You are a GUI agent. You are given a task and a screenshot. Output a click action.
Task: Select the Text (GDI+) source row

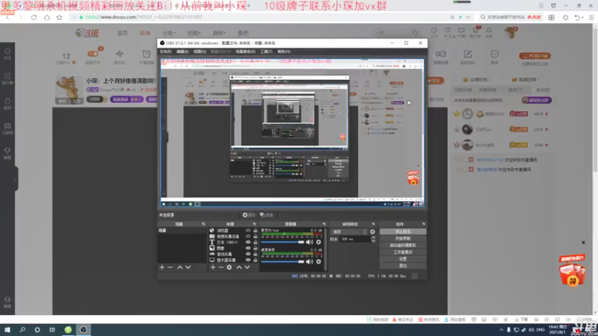(232, 242)
